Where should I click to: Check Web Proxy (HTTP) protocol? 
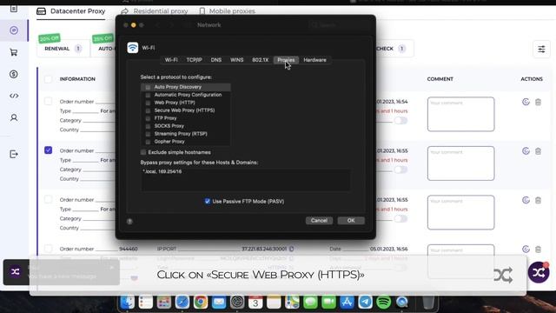[148, 103]
